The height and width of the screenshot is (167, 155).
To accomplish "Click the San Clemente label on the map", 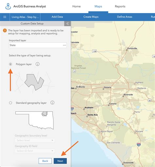I will point(113,142).
